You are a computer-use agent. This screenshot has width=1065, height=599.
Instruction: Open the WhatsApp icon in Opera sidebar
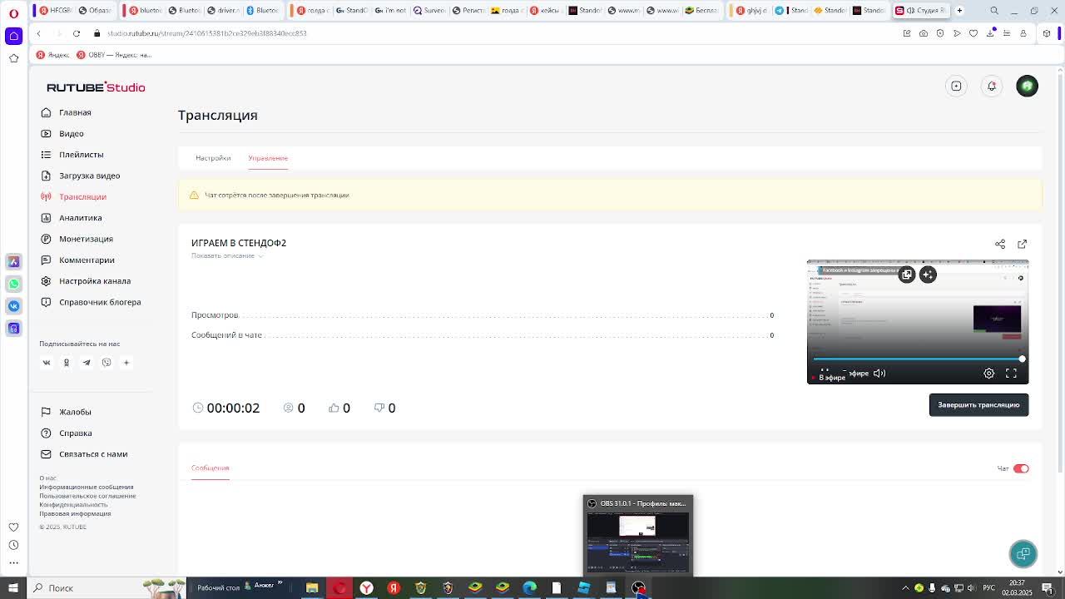coord(13,284)
